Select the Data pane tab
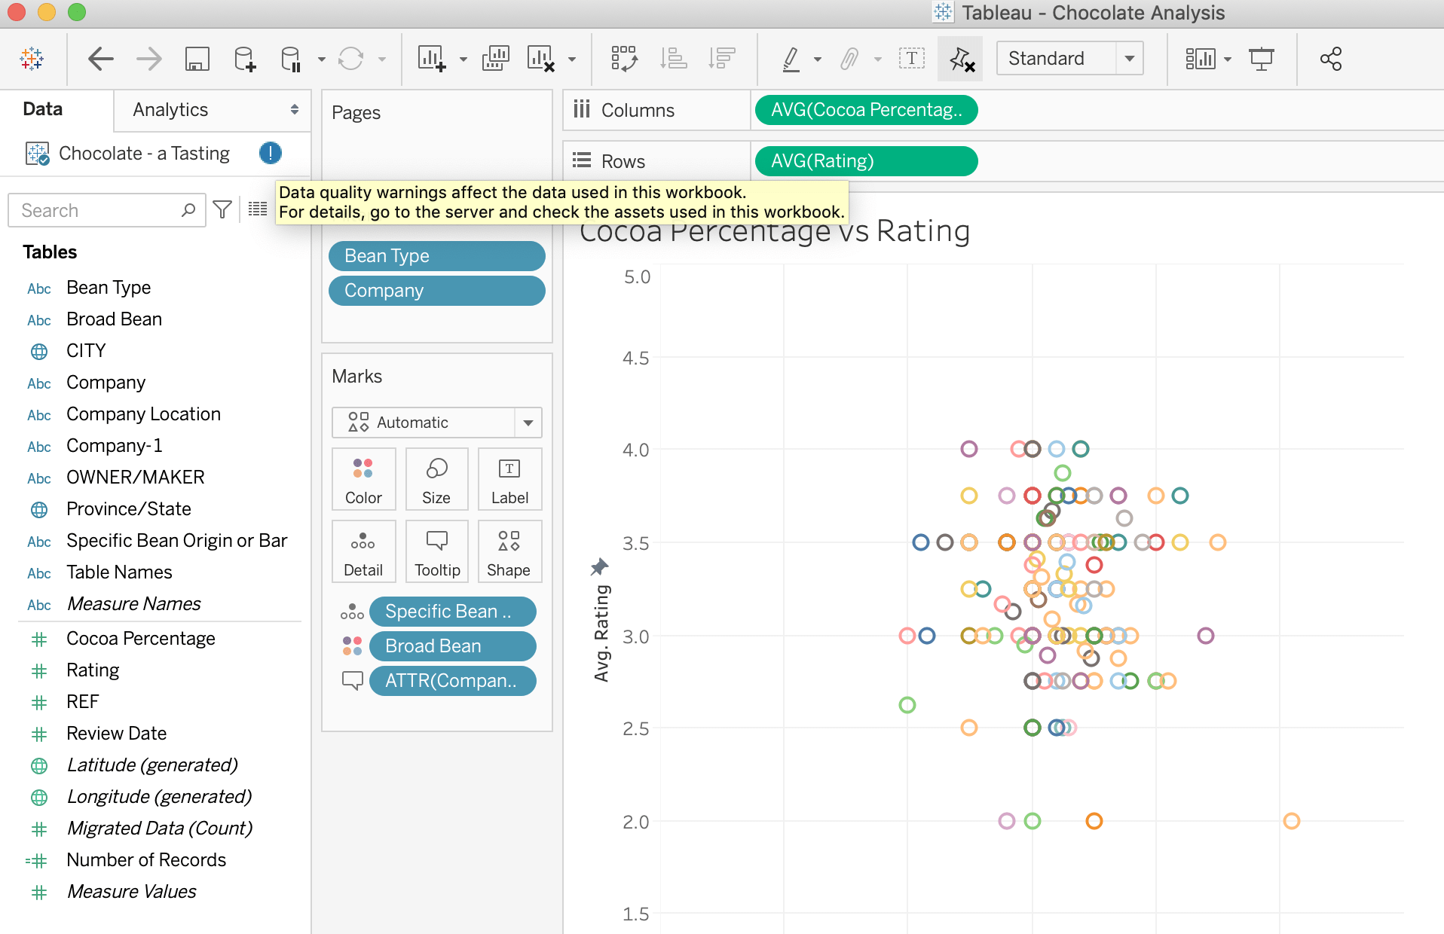 coord(43,109)
